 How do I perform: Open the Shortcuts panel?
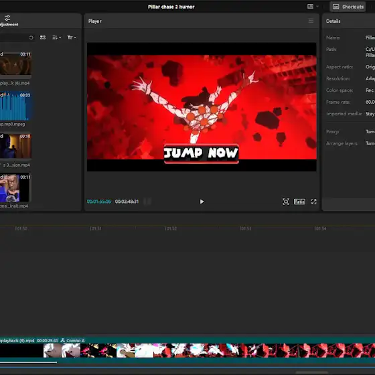coord(348,7)
